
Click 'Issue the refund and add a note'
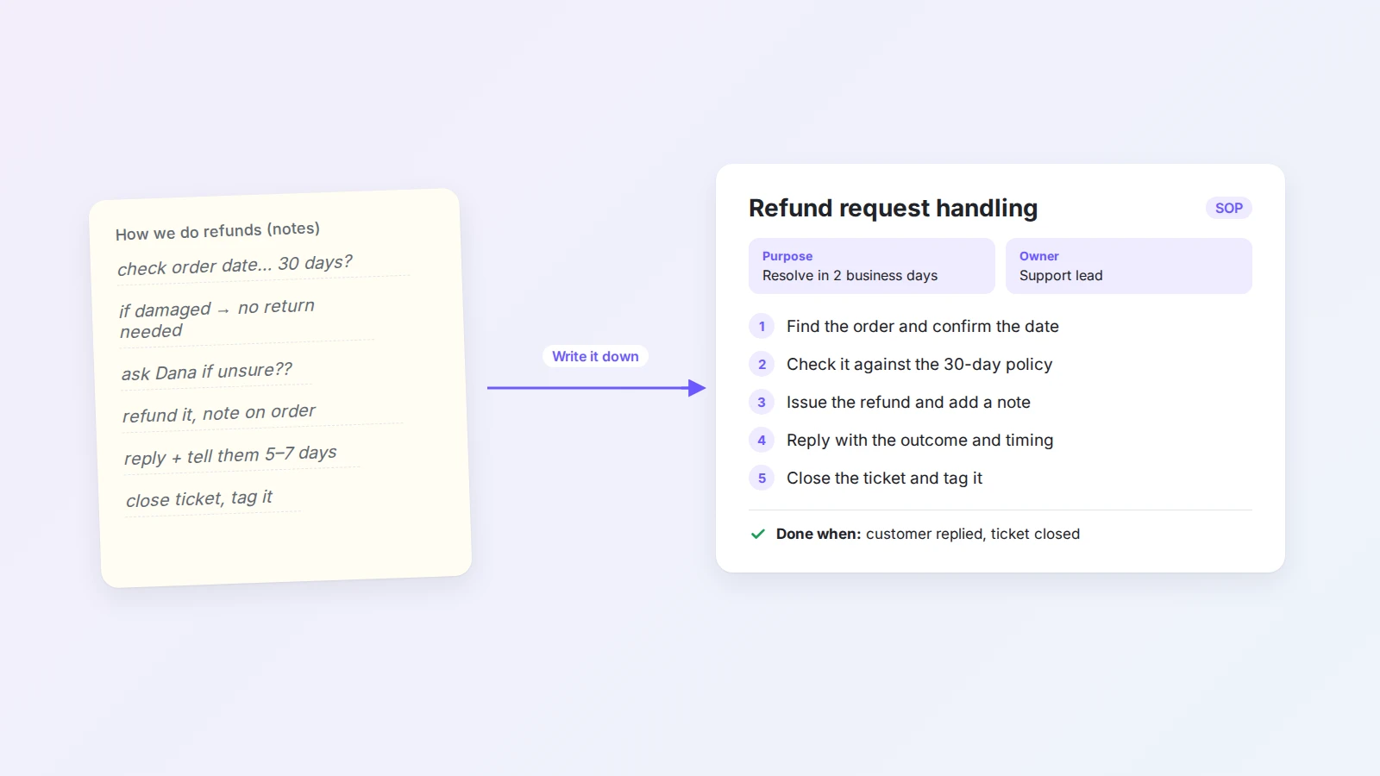click(908, 402)
